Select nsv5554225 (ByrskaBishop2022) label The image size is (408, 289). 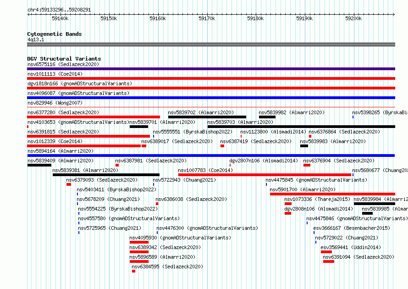coord(118,209)
